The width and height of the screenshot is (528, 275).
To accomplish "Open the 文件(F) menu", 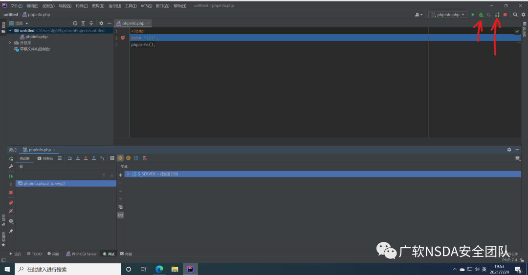I will tap(16, 6).
